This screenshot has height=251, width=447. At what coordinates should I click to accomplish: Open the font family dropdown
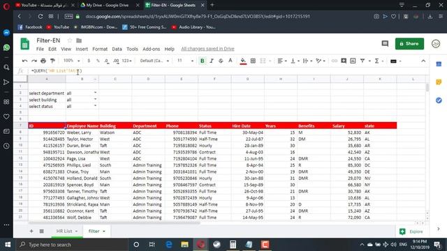[154, 61]
